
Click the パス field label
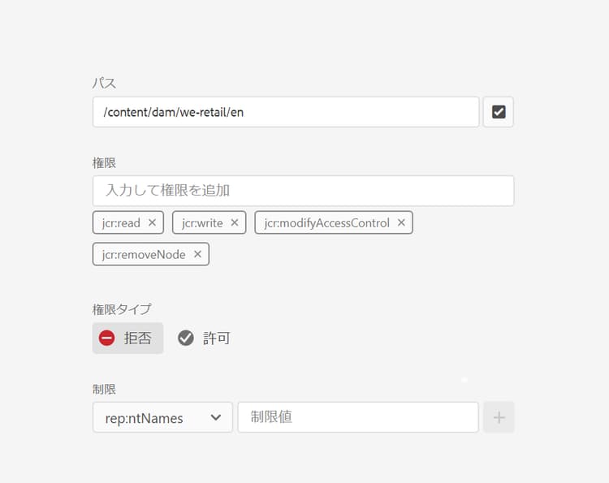(104, 83)
